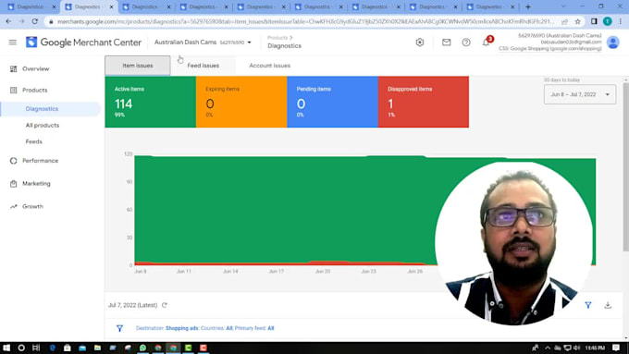Click the taskbar clock
The width and height of the screenshot is (629, 354).
point(596,348)
